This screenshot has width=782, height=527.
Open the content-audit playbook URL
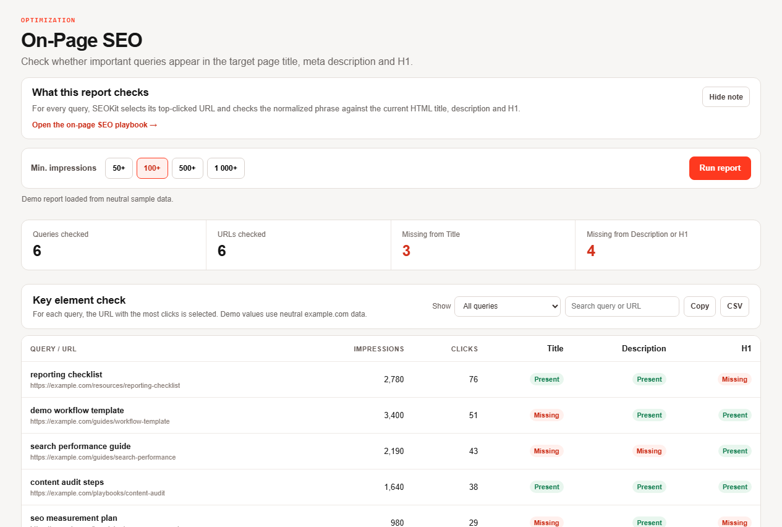tap(98, 493)
